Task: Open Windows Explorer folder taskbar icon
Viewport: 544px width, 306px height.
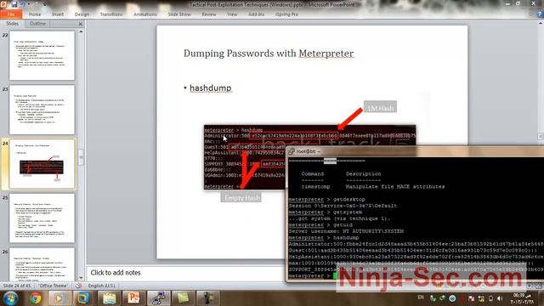Action: (109, 298)
